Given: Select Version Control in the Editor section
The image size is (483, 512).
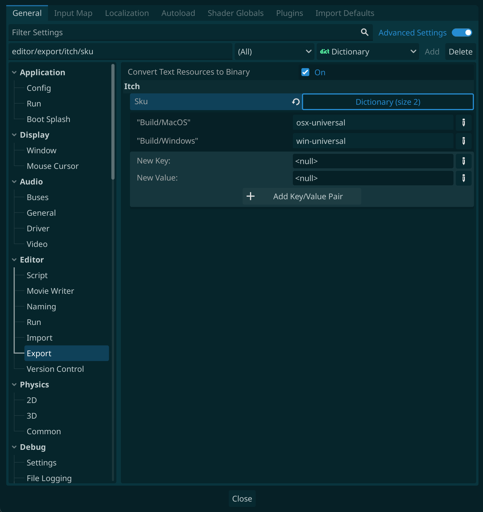Looking at the screenshot, I should point(55,369).
